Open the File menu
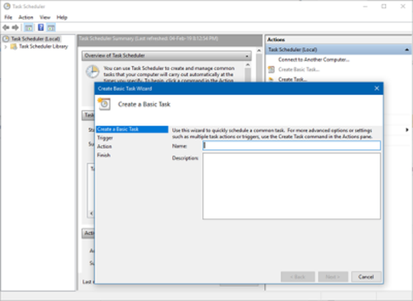The width and height of the screenshot is (413, 301). tap(8, 17)
